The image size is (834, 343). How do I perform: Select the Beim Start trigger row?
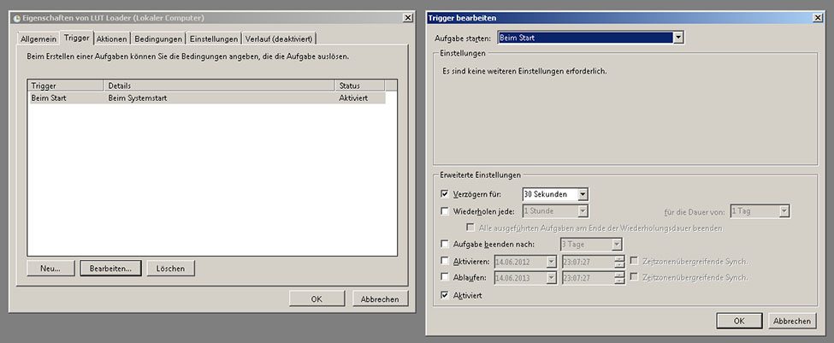click(x=205, y=98)
